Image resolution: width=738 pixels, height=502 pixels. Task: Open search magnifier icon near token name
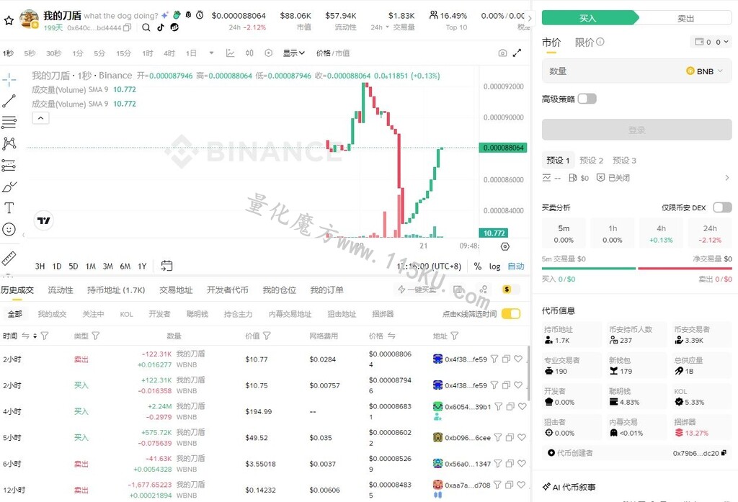pyautogui.click(x=146, y=27)
